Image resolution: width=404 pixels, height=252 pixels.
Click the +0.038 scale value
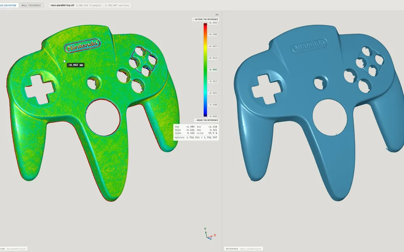click(213, 34)
